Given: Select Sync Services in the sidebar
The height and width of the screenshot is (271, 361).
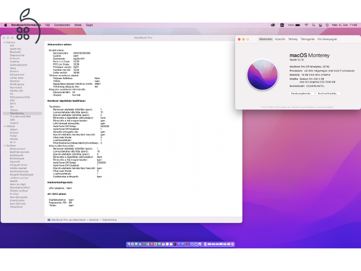Looking at the screenshot, I should pos(17,204).
